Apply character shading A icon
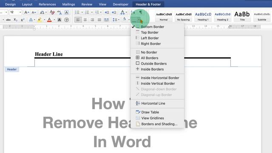 point(59,20)
